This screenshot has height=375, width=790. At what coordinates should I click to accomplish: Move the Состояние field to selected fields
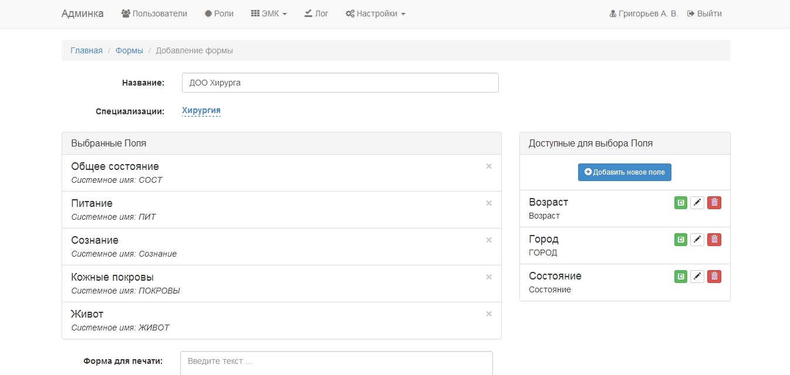pyautogui.click(x=680, y=277)
